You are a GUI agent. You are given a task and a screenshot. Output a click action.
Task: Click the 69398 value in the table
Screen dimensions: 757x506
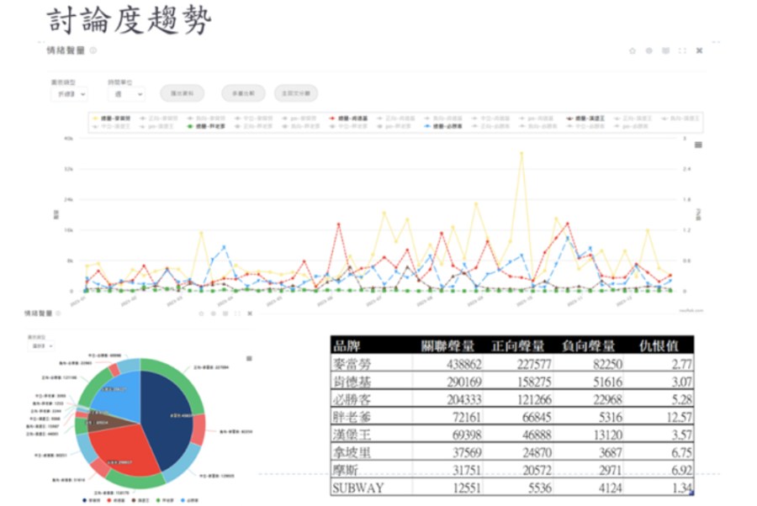click(467, 435)
